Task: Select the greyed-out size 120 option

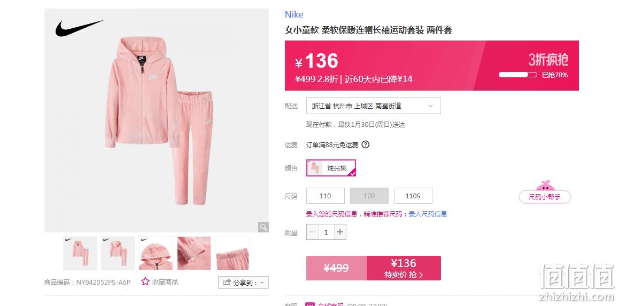Action: pyautogui.click(x=369, y=196)
